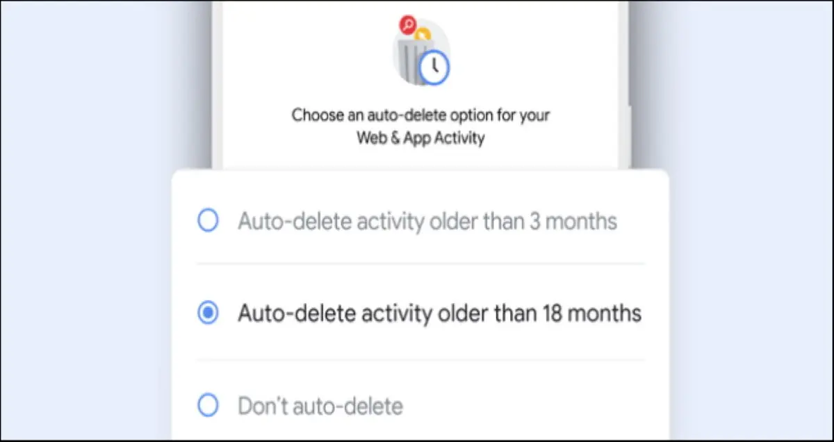The width and height of the screenshot is (834, 442).
Task: Click "Auto-delete activity older than 3 months" label
Action: coord(427,221)
